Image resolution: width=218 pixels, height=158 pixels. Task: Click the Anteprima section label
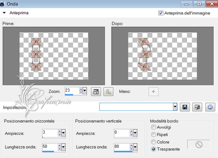click(x=19, y=13)
